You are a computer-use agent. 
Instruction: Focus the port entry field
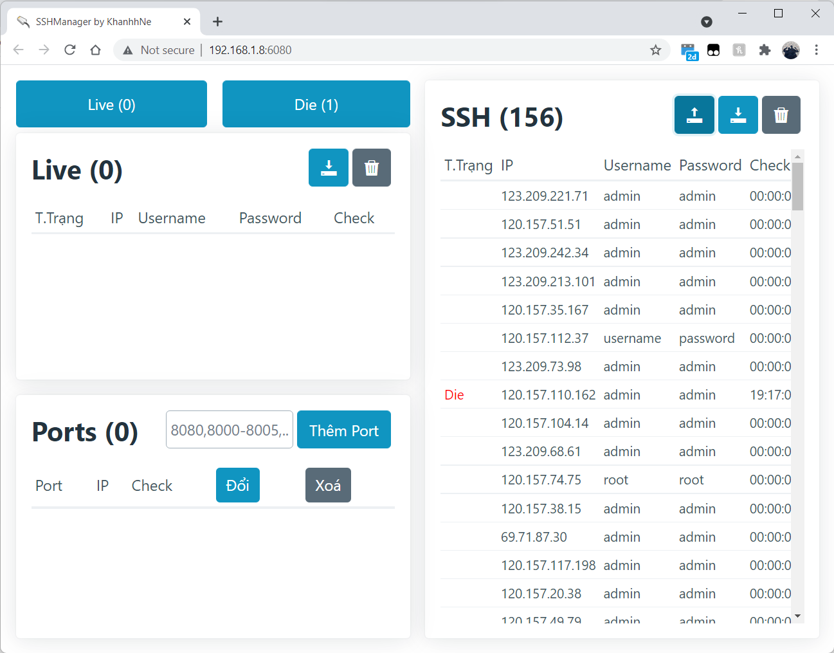point(230,430)
